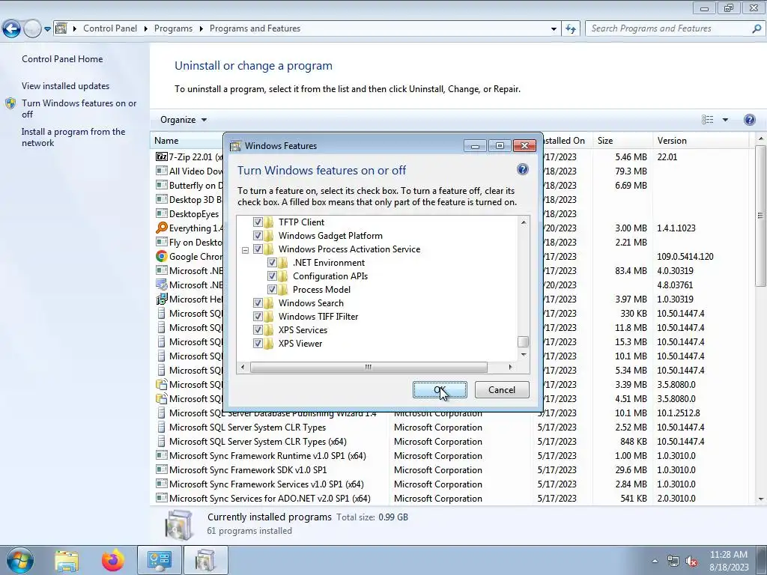Uncheck Windows TIFF IFilter feature
Image resolution: width=767 pixels, height=575 pixels.
tap(258, 317)
